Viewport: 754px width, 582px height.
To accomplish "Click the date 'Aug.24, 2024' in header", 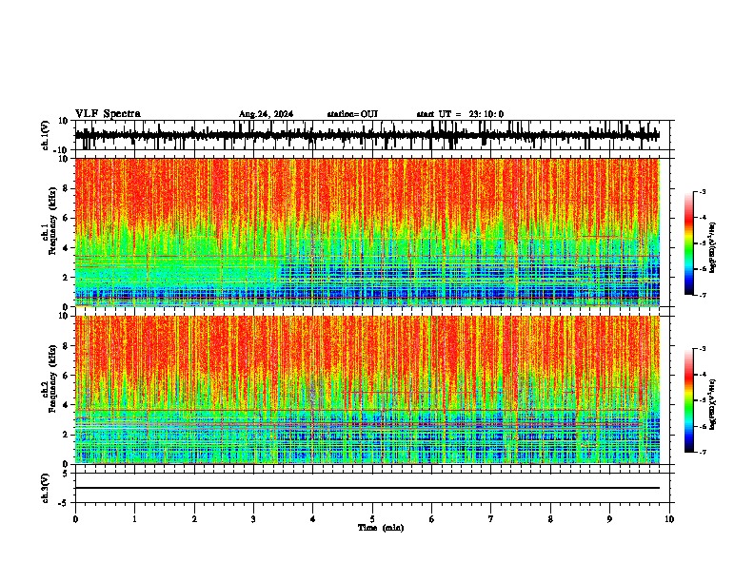I will [x=266, y=114].
